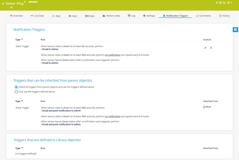Click the Rule column header in Notification Triggers

coord(43,39)
